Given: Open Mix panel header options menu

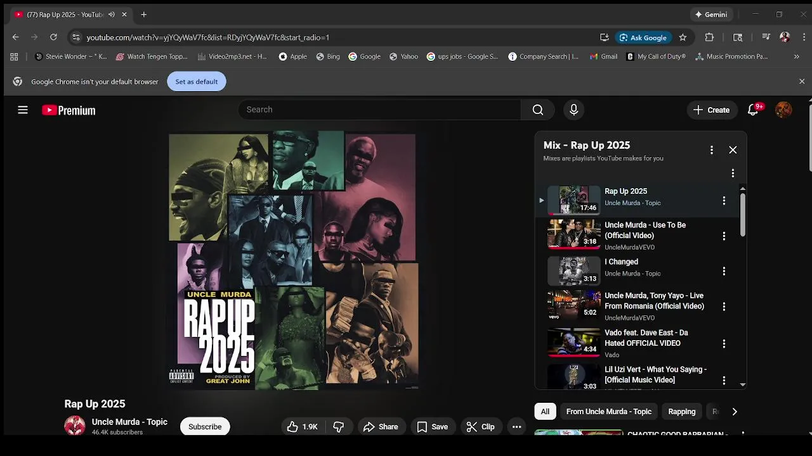Looking at the screenshot, I should pos(712,150).
